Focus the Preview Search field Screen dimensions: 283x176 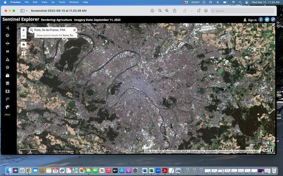pyautogui.click(x=242, y=11)
